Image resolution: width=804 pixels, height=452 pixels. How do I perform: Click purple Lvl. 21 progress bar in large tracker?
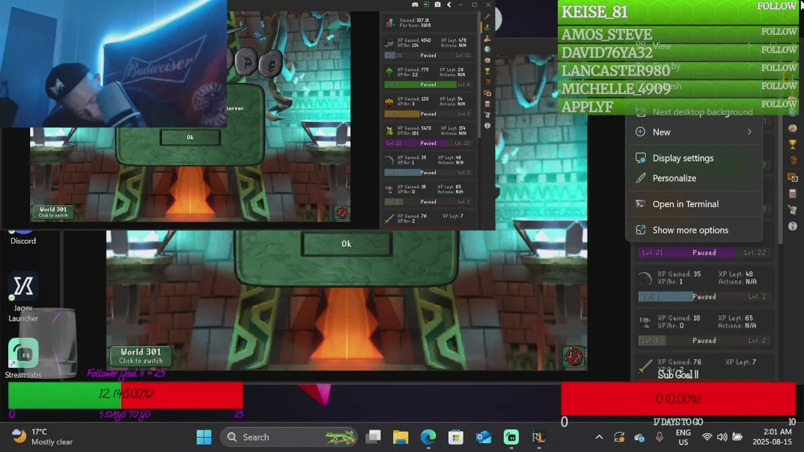(703, 252)
